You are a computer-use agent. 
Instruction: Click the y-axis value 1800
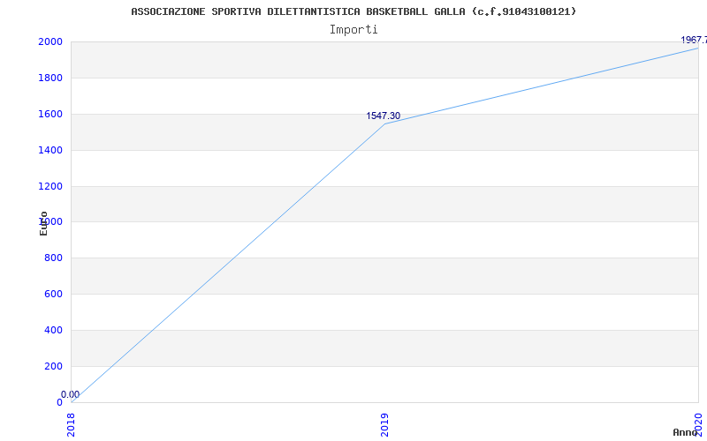pos(50,78)
